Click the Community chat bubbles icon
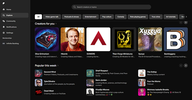 pyautogui.click(x=4, y=21)
